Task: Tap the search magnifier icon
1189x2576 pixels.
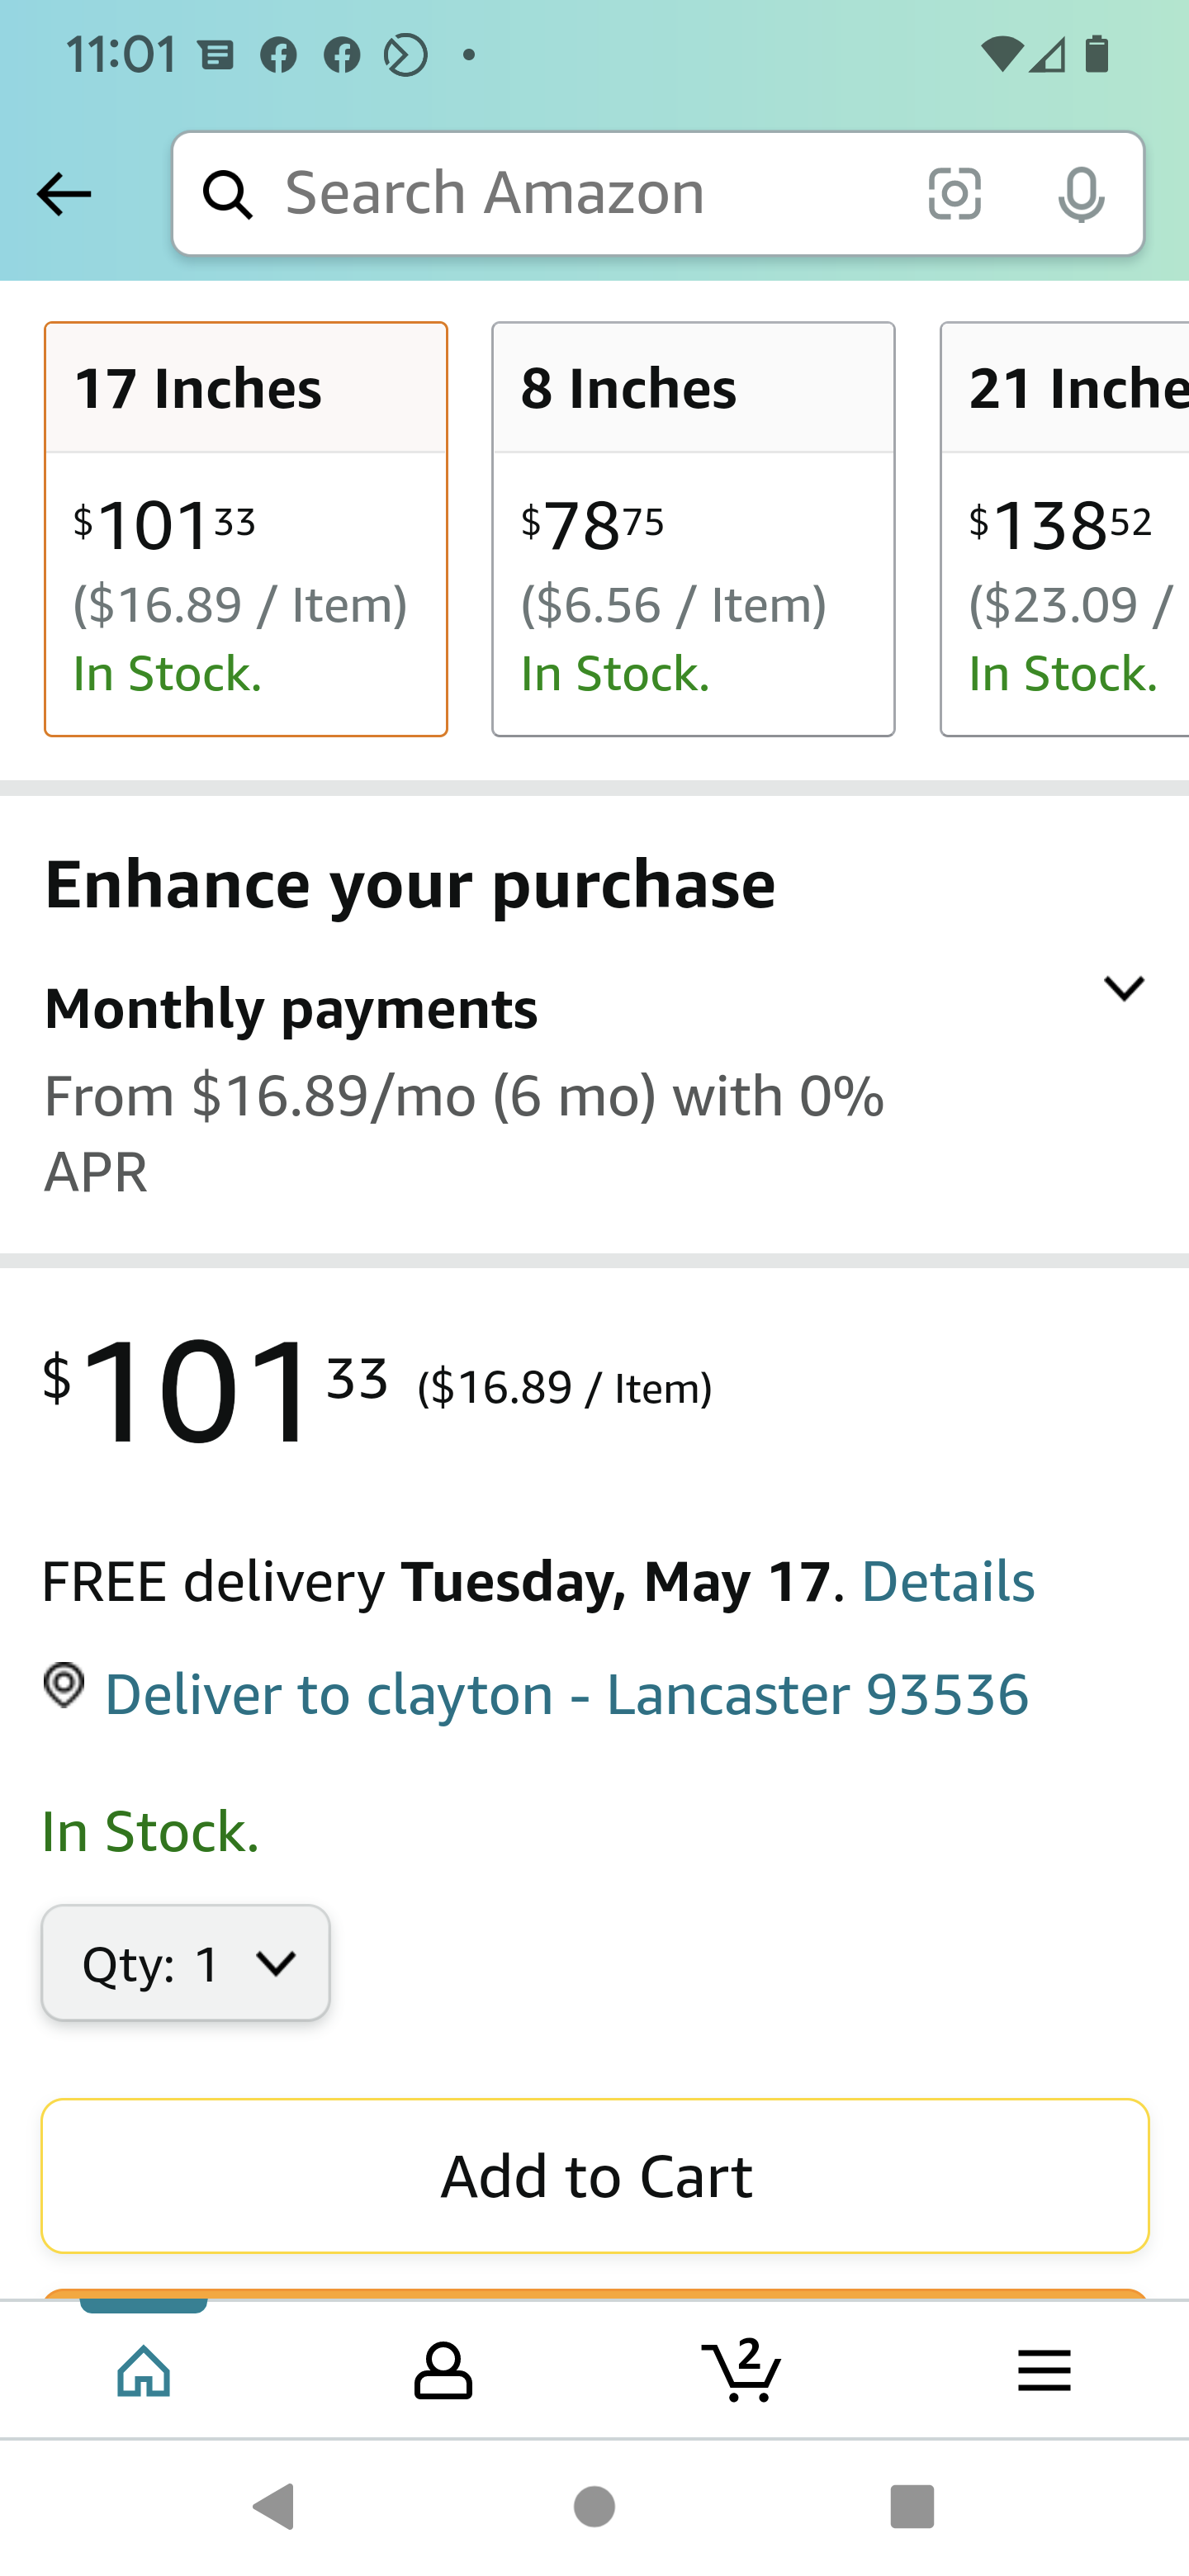Action: point(228,194)
